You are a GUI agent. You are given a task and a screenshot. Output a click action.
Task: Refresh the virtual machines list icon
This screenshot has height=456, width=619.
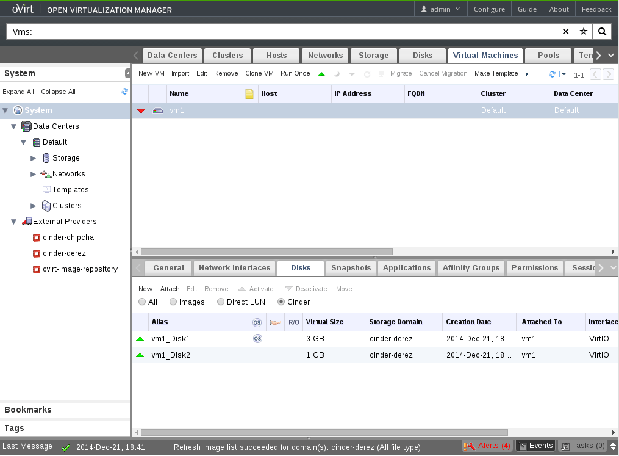(553, 74)
